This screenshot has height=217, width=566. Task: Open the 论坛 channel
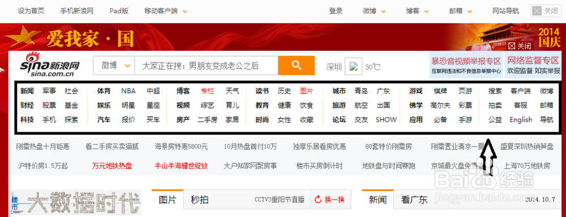(339, 119)
